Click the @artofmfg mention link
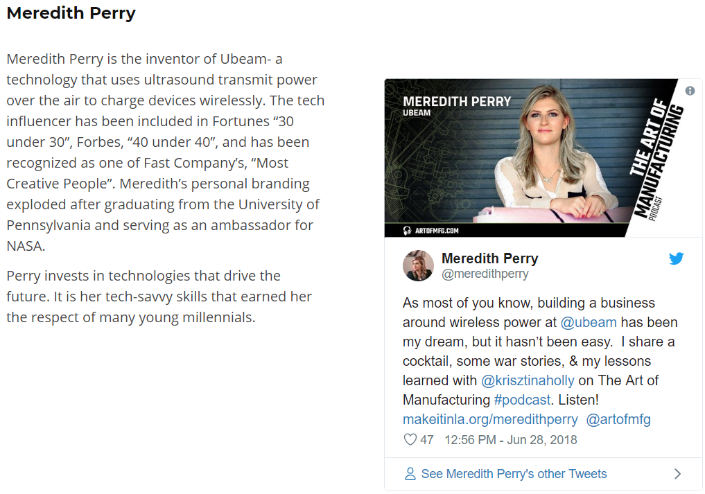 coord(618,419)
